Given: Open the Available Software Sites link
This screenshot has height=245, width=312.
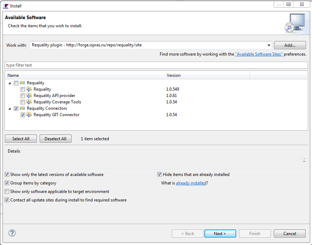Looking at the screenshot, I should [x=259, y=54].
